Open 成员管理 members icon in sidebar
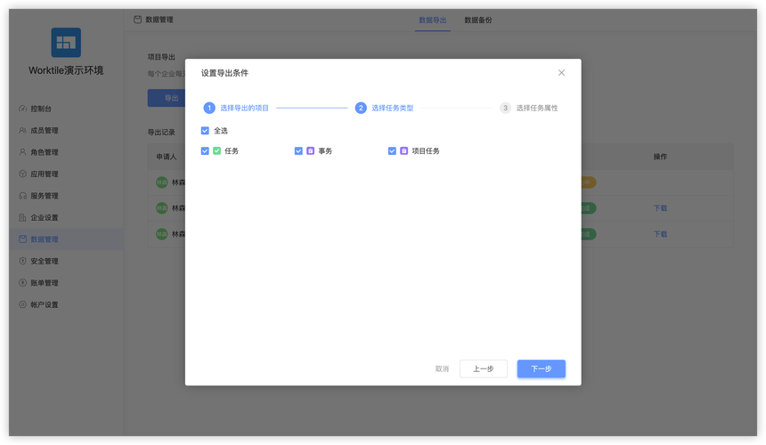This screenshot has height=445, width=766. tap(22, 130)
